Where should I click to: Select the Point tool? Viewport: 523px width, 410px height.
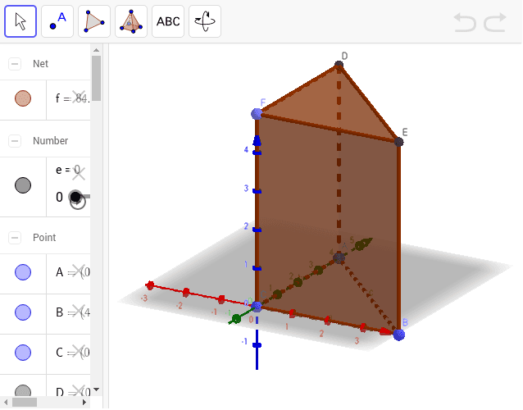(57, 22)
